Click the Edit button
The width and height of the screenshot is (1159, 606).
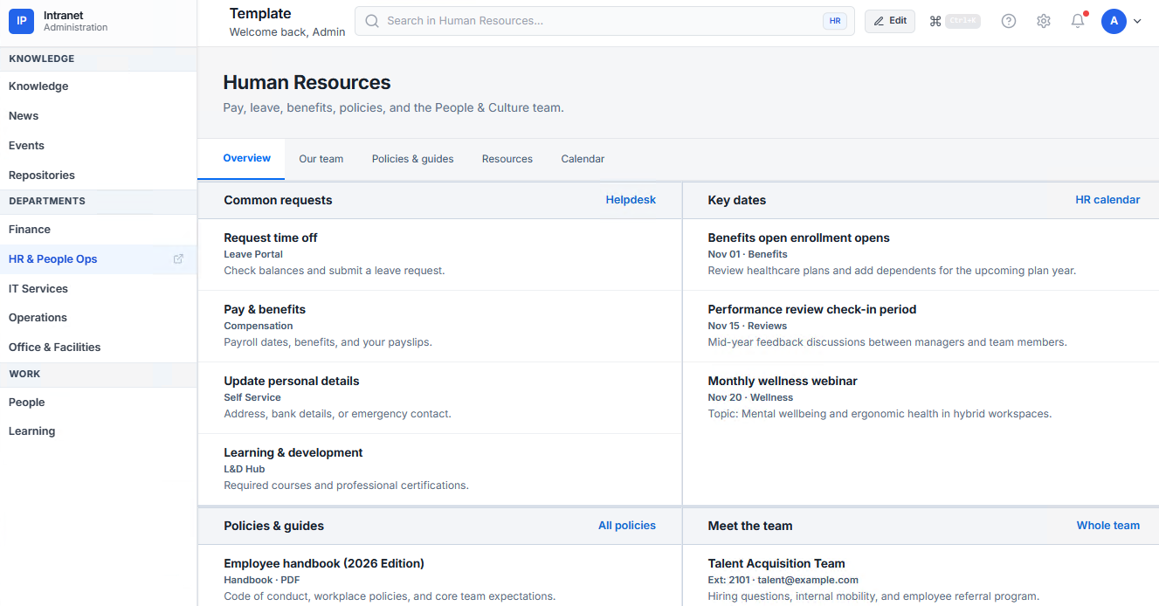coord(890,21)
